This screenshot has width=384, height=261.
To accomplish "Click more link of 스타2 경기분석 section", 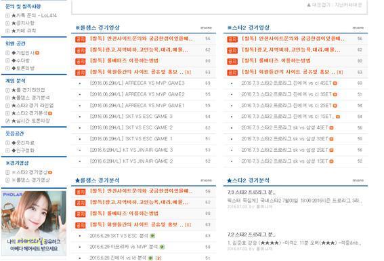I will click(358, 180).
